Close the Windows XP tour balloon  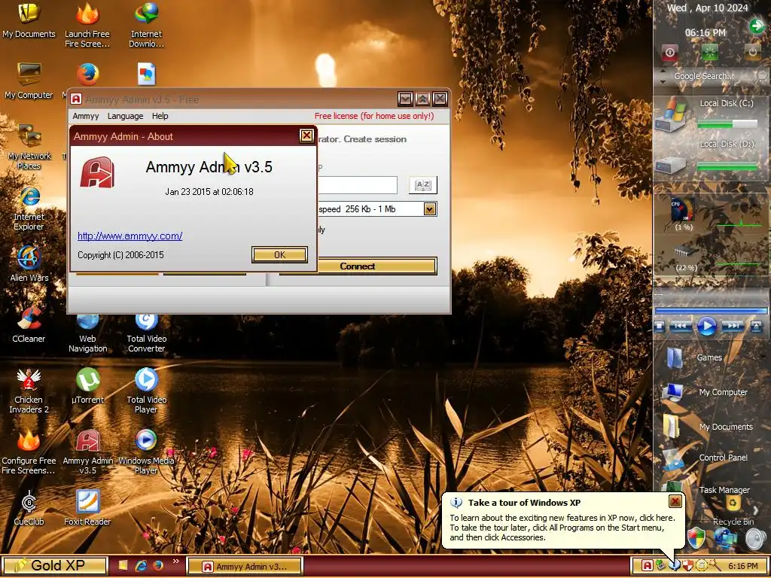point(675,500)
